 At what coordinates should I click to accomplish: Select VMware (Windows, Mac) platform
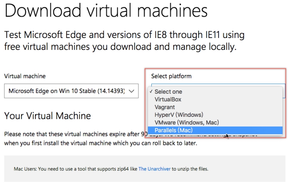[187, 123]
